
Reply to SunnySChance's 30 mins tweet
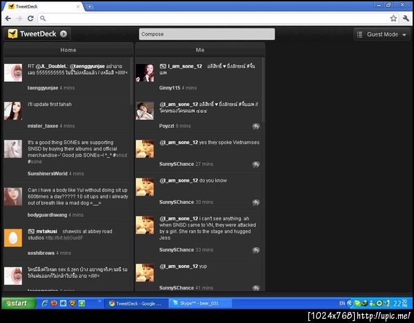(x=255, y=202)
